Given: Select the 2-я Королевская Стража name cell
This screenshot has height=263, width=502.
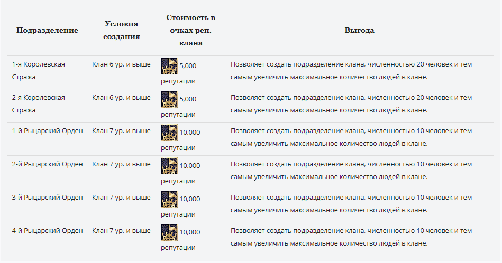Looking at the screenshot, I should click(39, 104).
